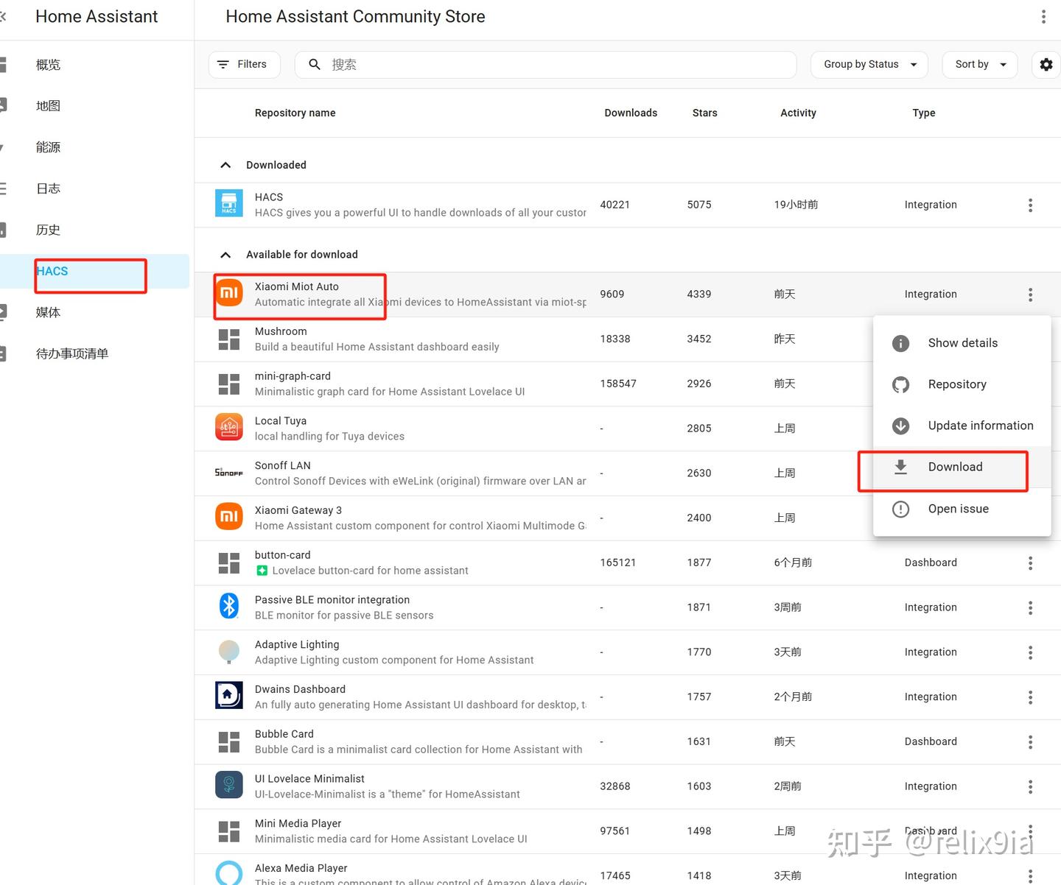Open the HACS settings gear

[x=1046, y=64]
